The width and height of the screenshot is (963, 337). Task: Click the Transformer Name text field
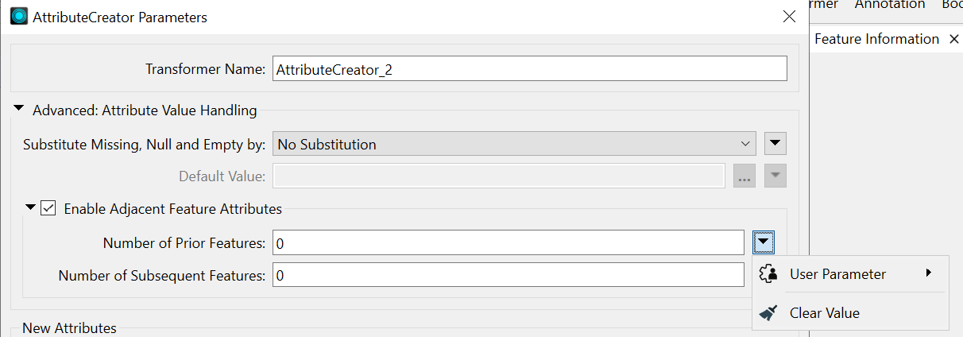tap(529, 69)
